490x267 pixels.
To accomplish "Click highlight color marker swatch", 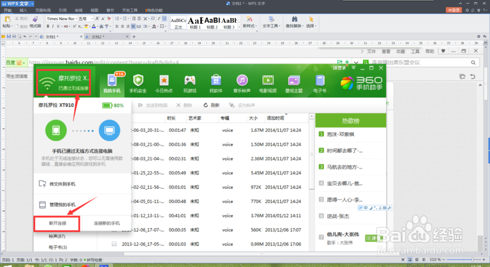I will 86,26.
